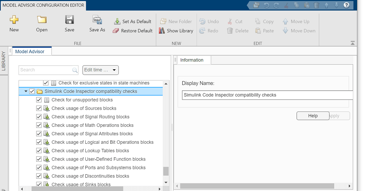365x191 pixels.
Task: Click Undo in the Edit section
Action: tap(209, 21)
